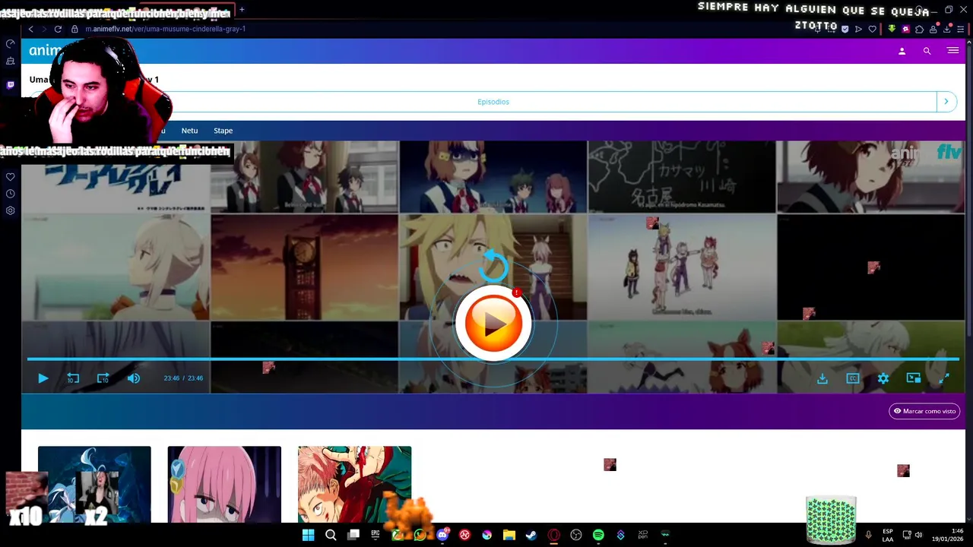Click the blue replay arrow above the play button
Image resolution: width=973 pixels, height=547 pixels.
pyautogui.click(x=494, y=266)
